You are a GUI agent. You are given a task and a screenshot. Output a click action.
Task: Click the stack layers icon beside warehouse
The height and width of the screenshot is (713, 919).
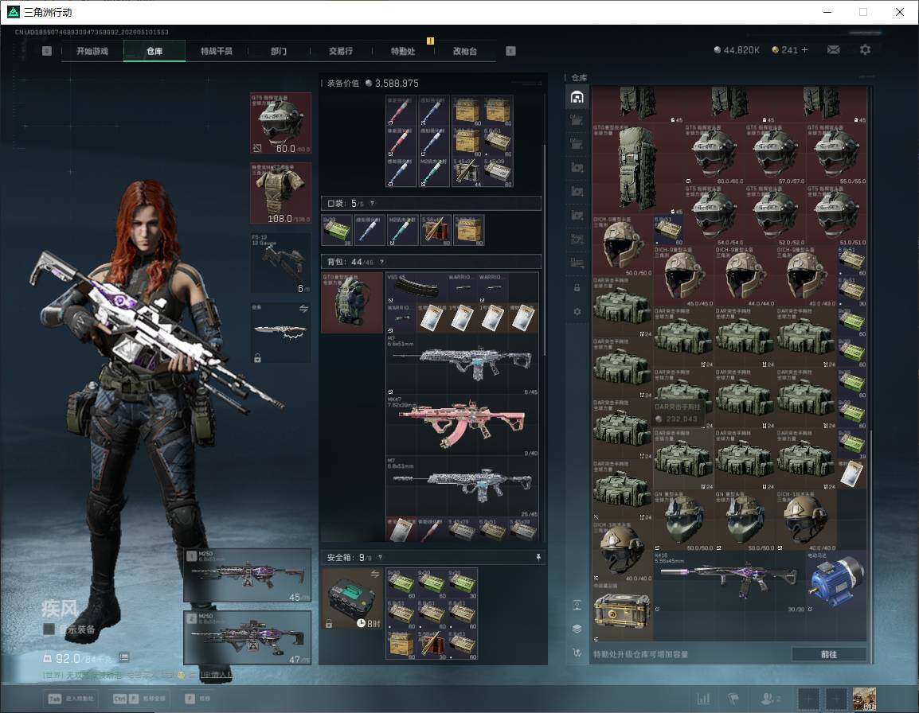[x=577, y=629]
